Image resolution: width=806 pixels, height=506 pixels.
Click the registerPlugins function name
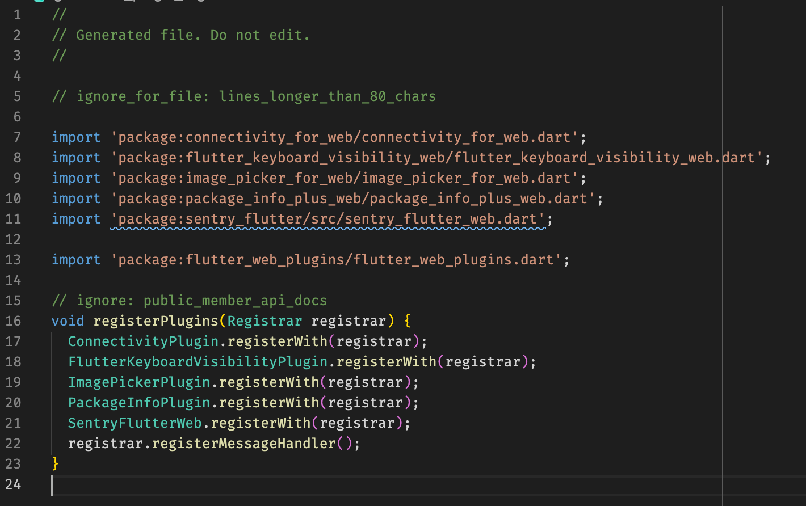point(156,321)
